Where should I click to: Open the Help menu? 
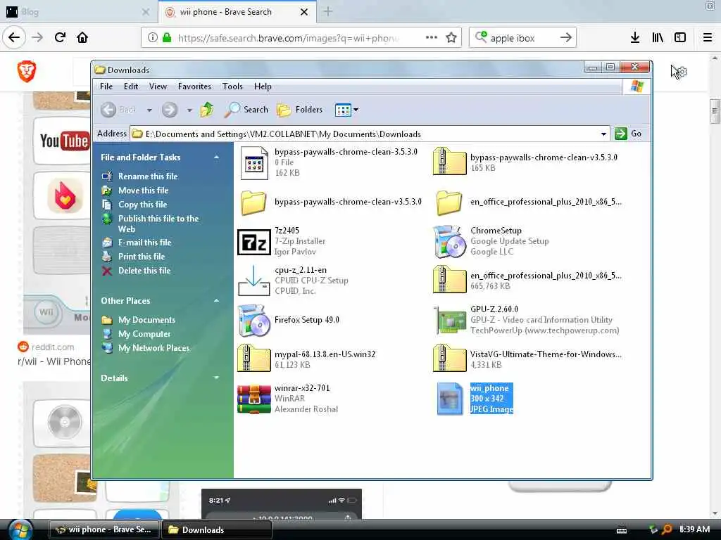coord(263,86)
